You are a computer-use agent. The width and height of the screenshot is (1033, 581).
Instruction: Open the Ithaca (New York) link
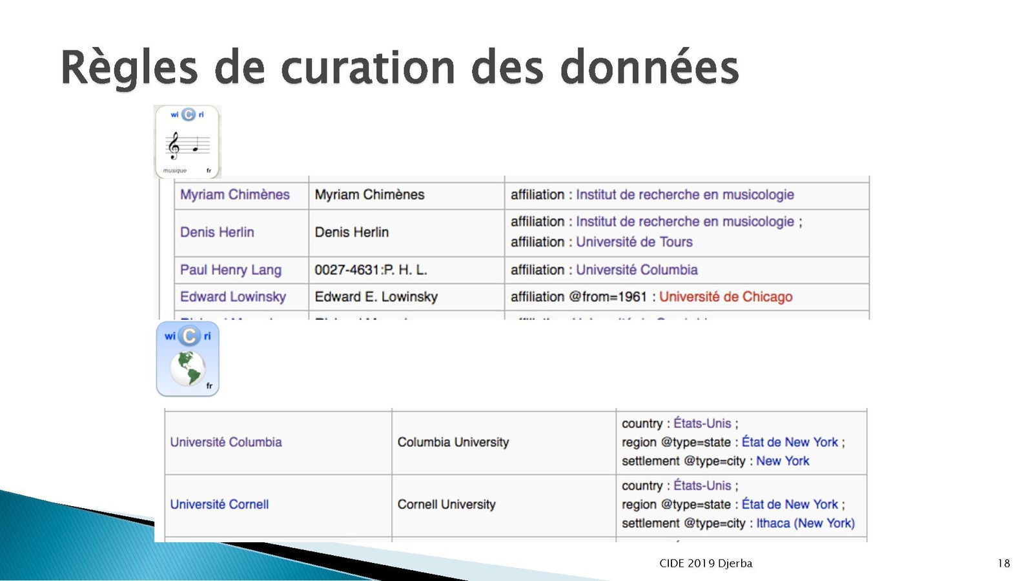click(805, 523)
